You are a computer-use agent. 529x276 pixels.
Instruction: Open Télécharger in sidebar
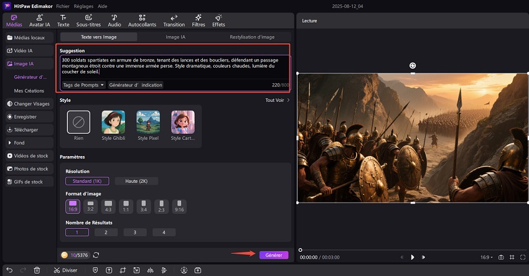coord(29,130)
